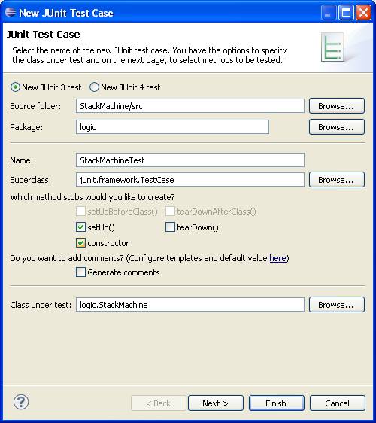376x423 pixels.
Task: Click the Package text field
Action: 172,127
